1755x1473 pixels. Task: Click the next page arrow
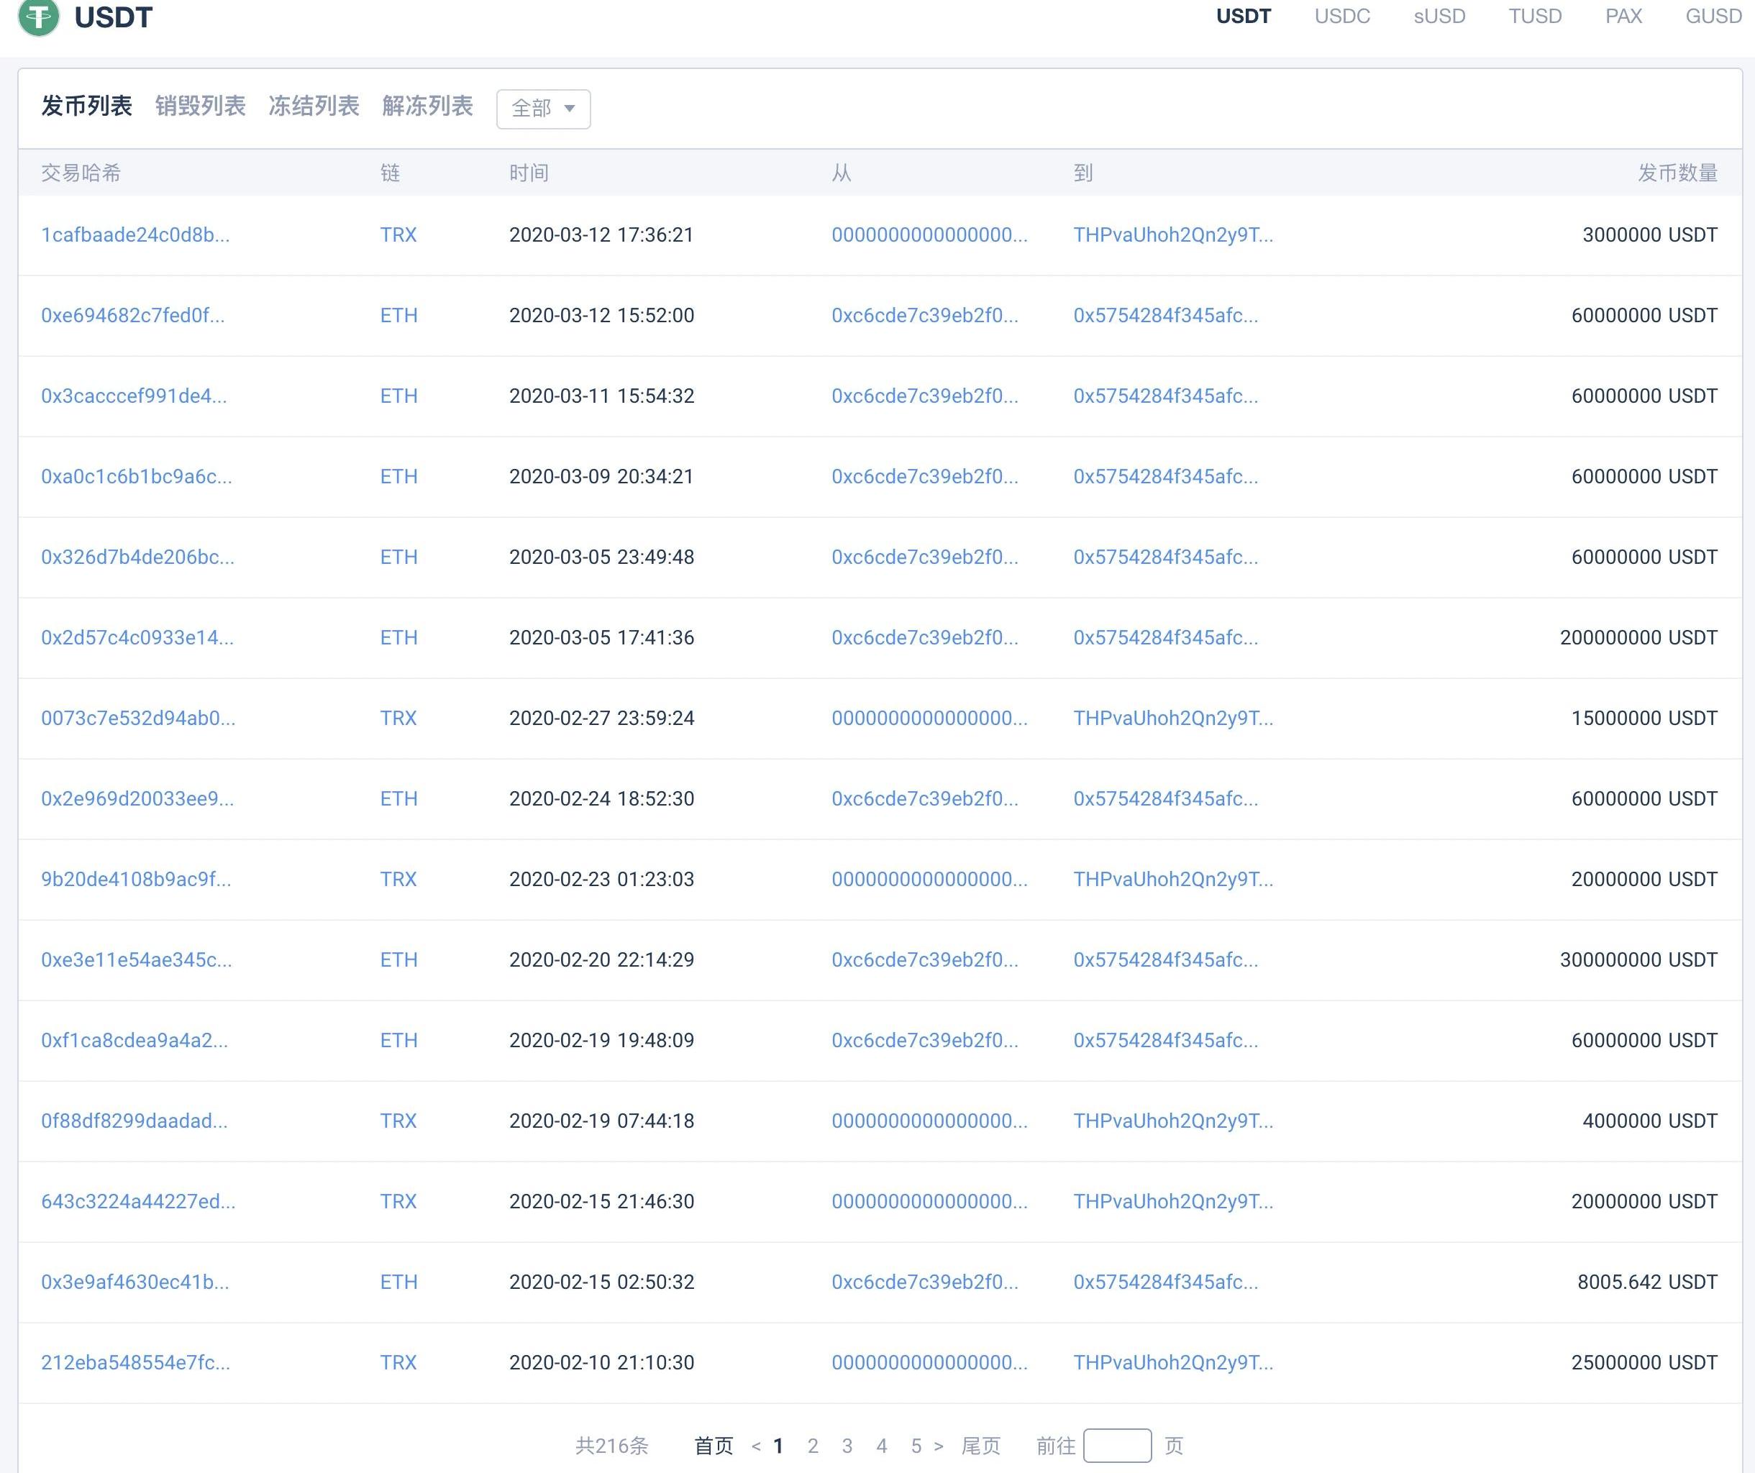point(939,1446)
